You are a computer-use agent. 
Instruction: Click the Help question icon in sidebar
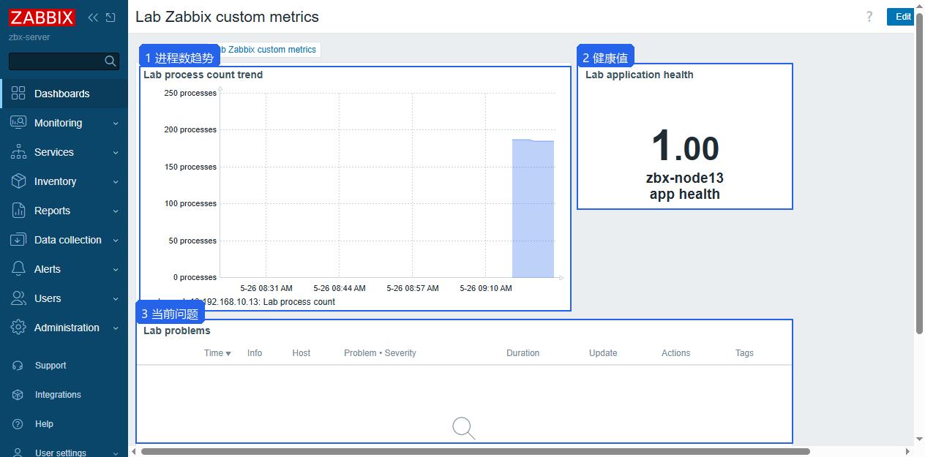click(x=18, y=424)
